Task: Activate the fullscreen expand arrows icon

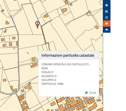Action: tap(106, 11)
